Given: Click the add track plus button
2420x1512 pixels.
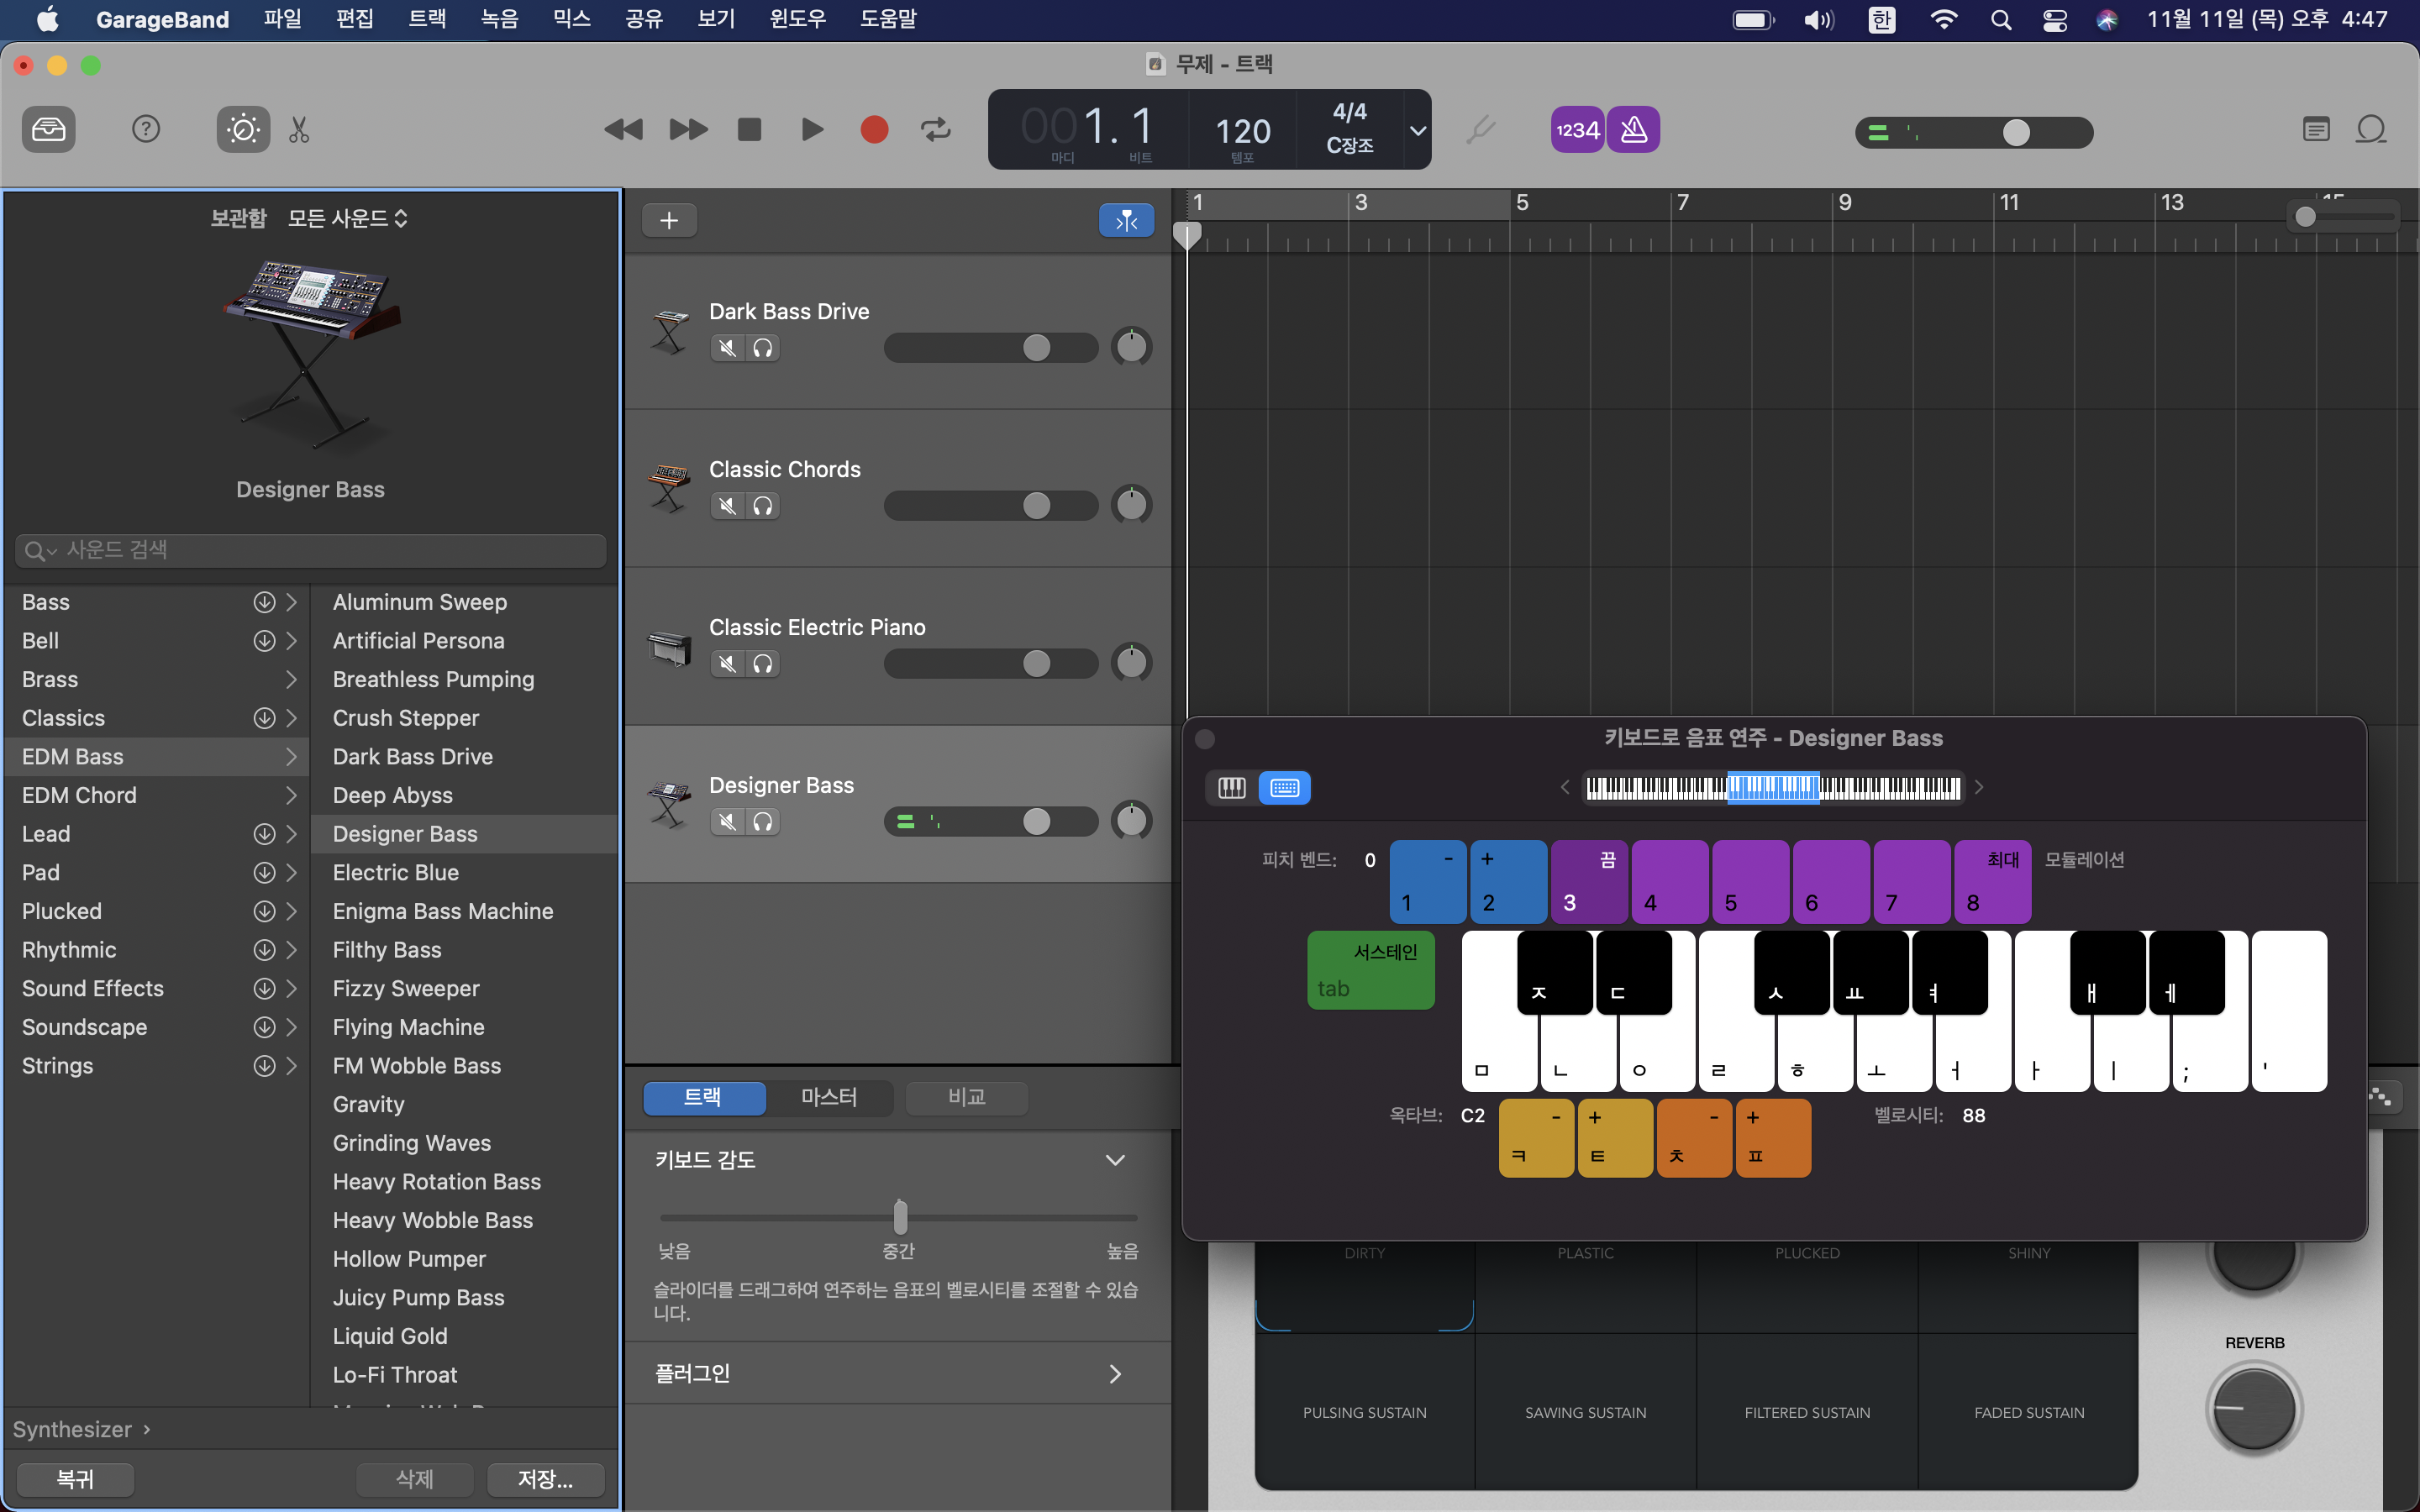Looking at the screenshot, I should point(669,220).
